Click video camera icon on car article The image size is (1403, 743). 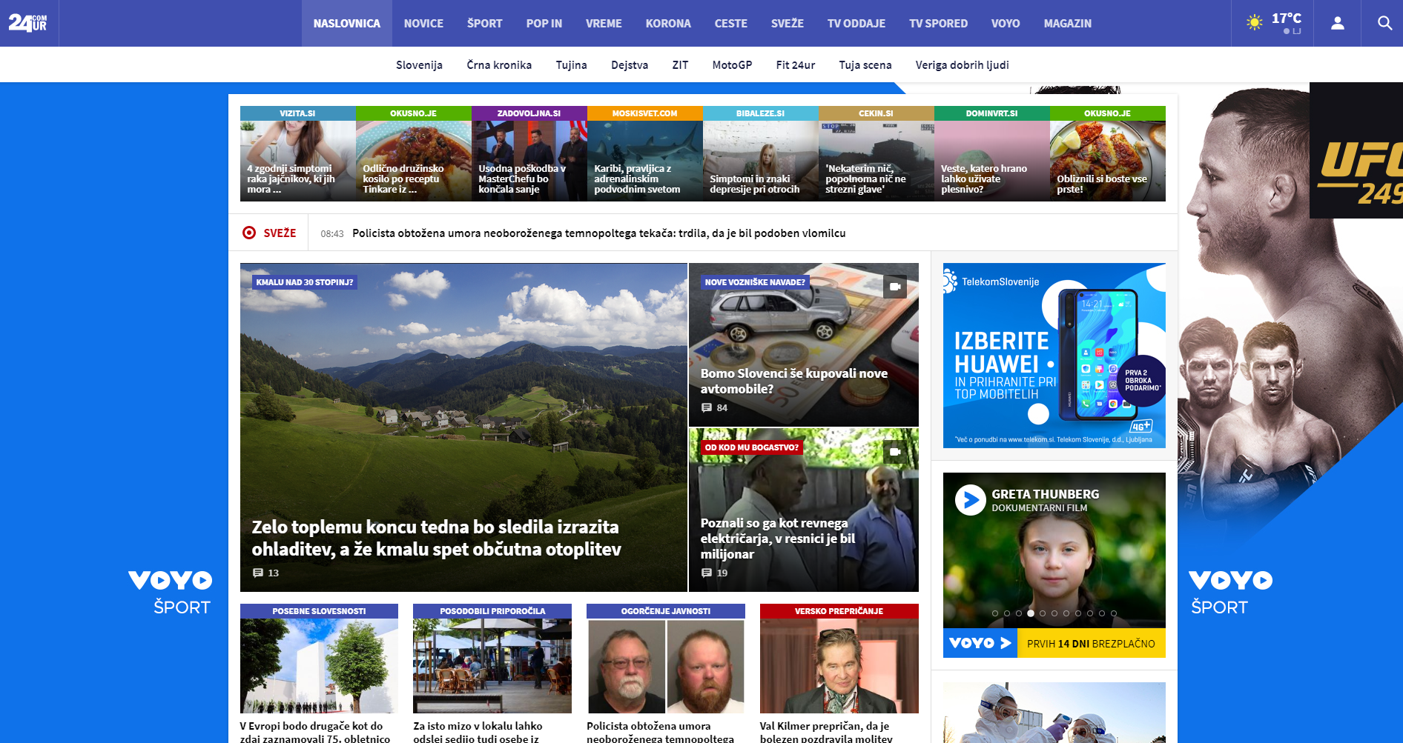pyautogui.click(x=895, y=287)
